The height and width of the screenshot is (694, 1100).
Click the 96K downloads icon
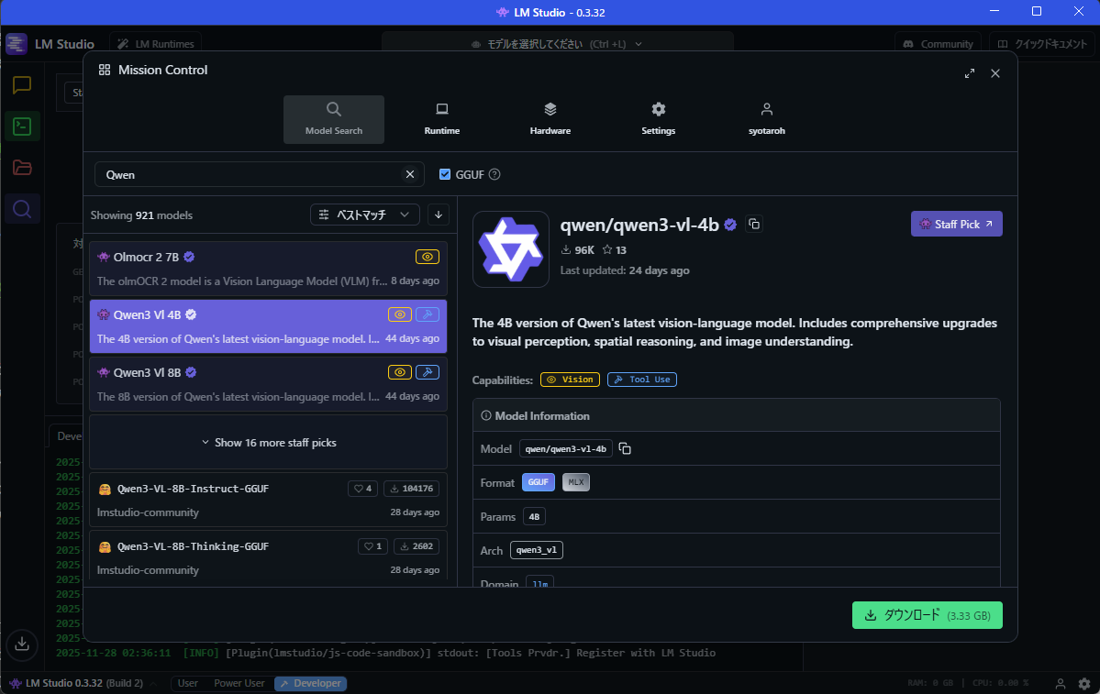tap(566, 250)
